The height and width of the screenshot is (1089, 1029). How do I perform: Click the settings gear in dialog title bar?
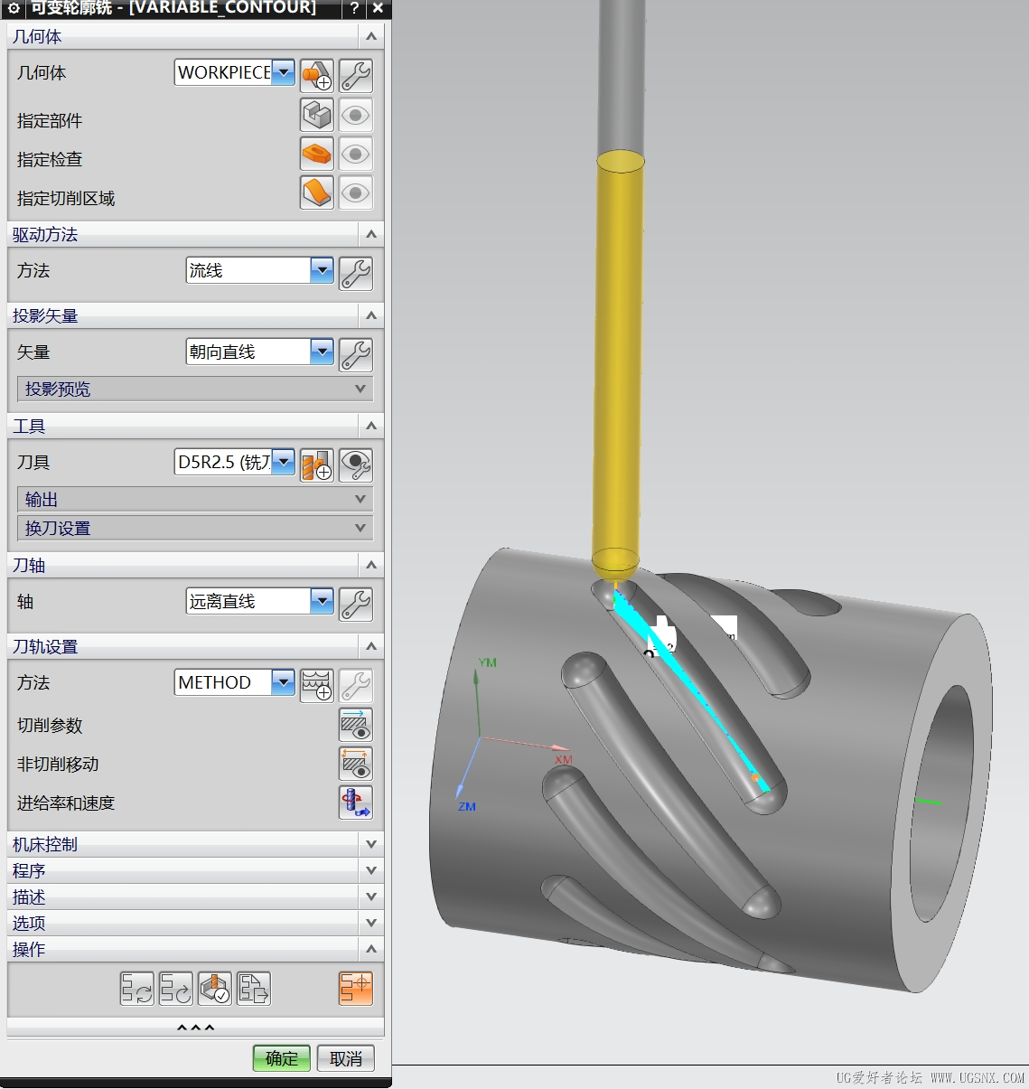tap(14, 8)
